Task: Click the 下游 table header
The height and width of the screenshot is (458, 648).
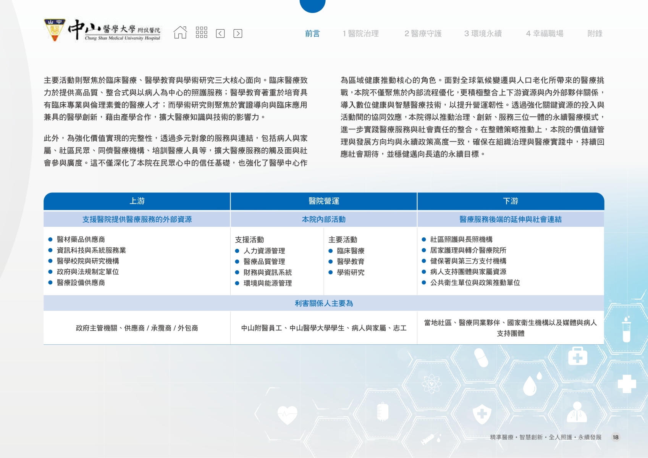Action: click(511, 201)
